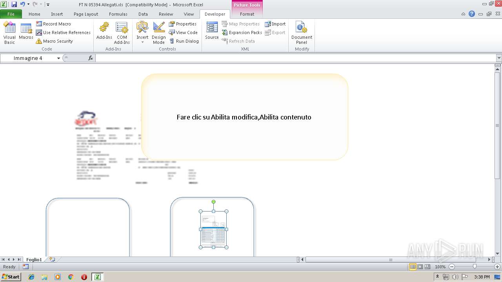This screenshot has width=502, height=282.
Task: Click into the formula bar
Action: (296, 58)
